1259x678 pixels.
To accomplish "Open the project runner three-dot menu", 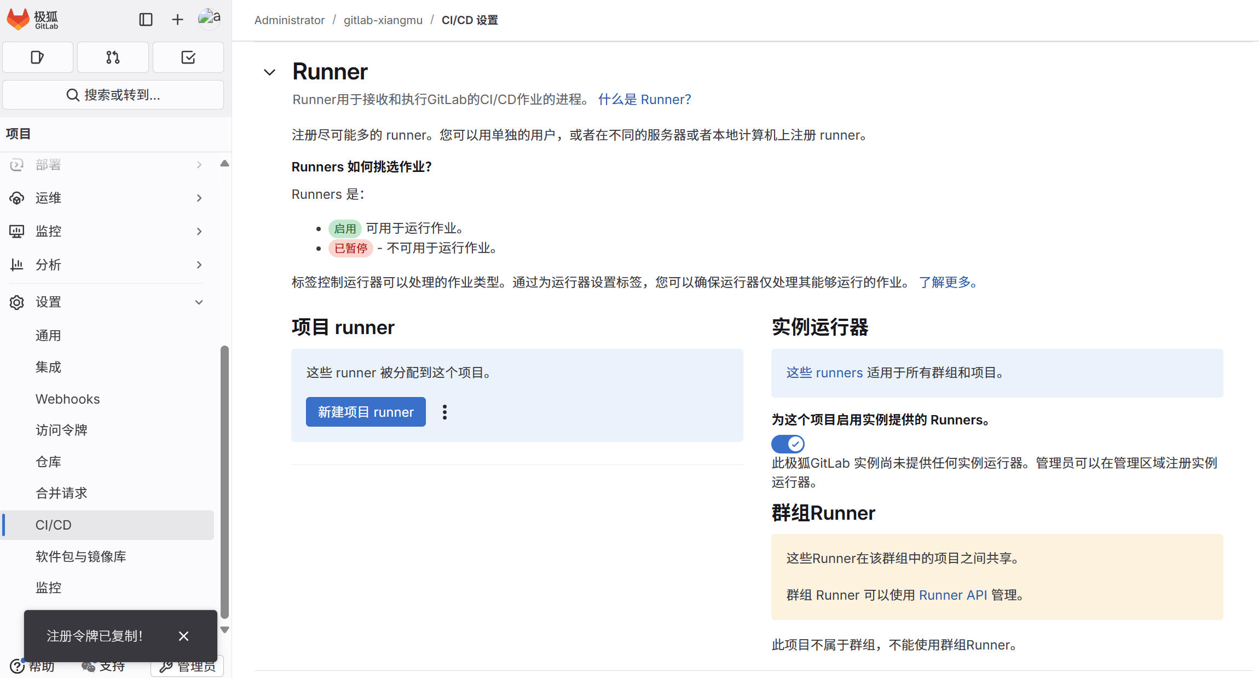I will tap(444, 412).
